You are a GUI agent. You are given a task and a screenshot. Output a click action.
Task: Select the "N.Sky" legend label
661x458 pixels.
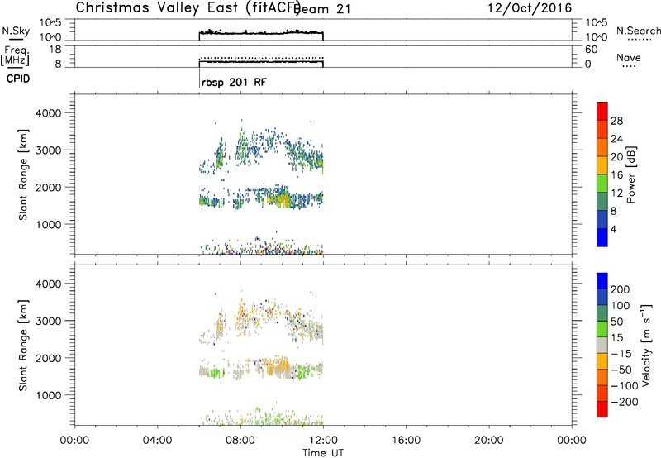[16, 31]
